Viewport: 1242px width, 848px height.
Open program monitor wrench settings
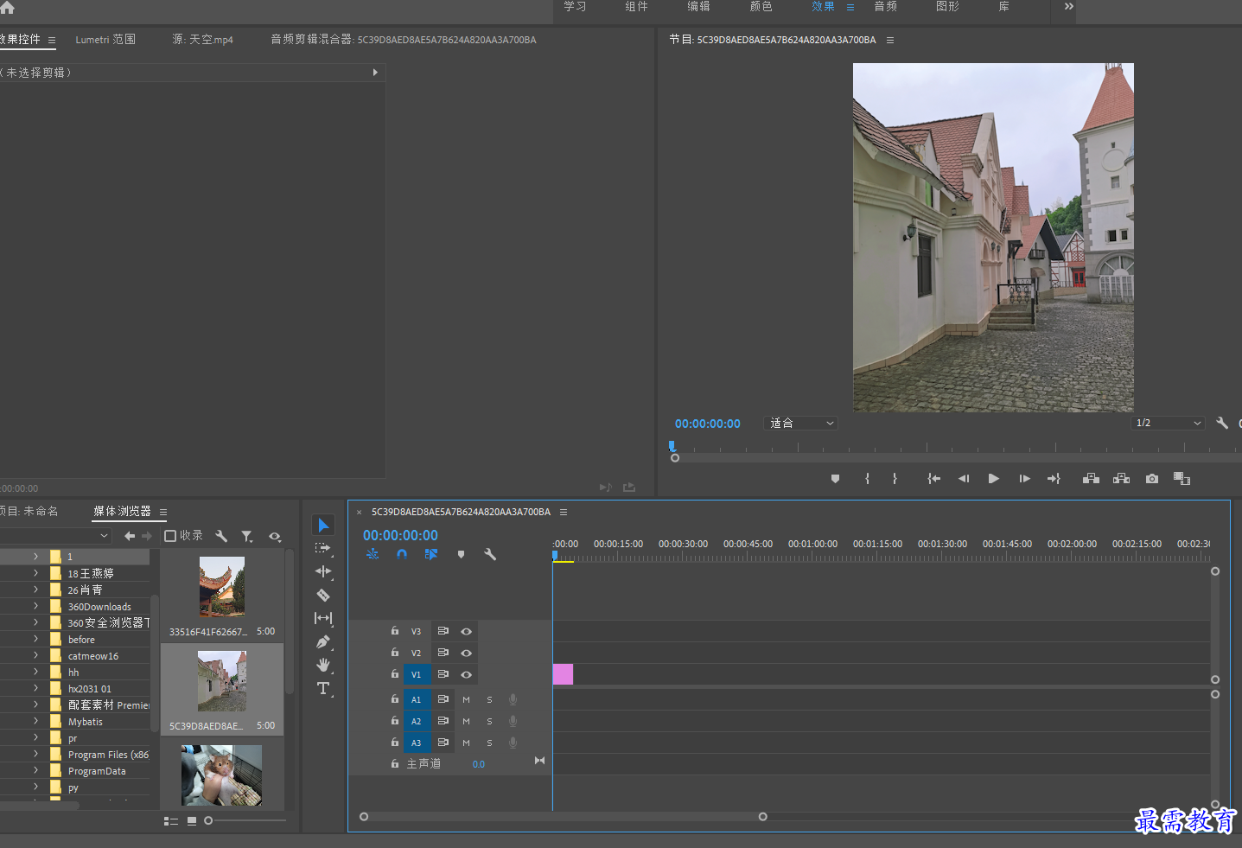pos(1222,423)
